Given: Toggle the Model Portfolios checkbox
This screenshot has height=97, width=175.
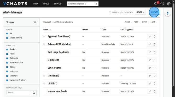Looking at the screenshot, I should point(7,63).
